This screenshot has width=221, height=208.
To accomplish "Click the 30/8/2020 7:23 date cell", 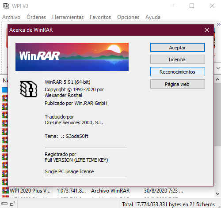I will tap(164, 191).
